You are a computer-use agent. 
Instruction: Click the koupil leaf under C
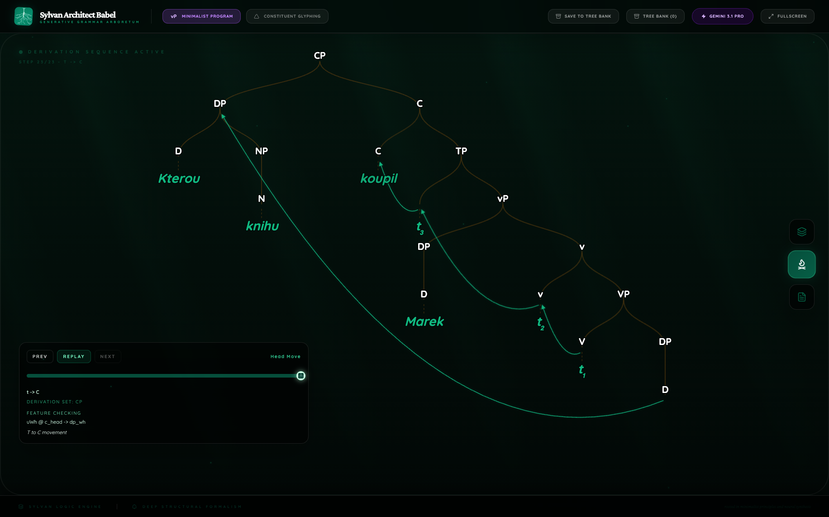coord(379,179)
